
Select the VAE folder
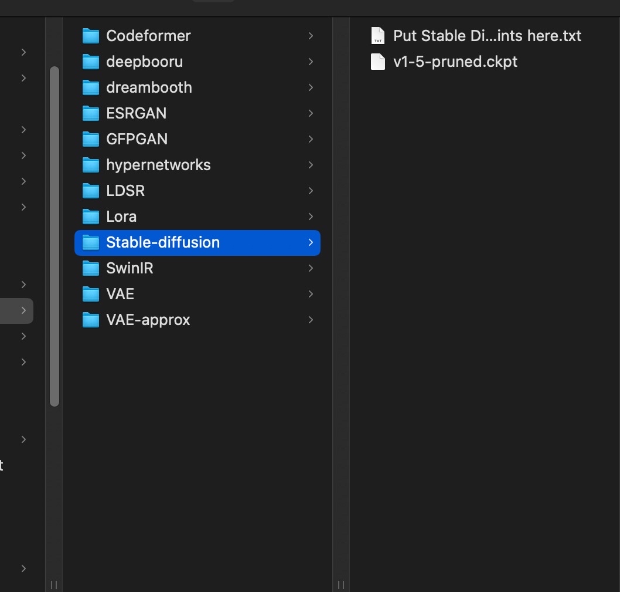point(120,295)
